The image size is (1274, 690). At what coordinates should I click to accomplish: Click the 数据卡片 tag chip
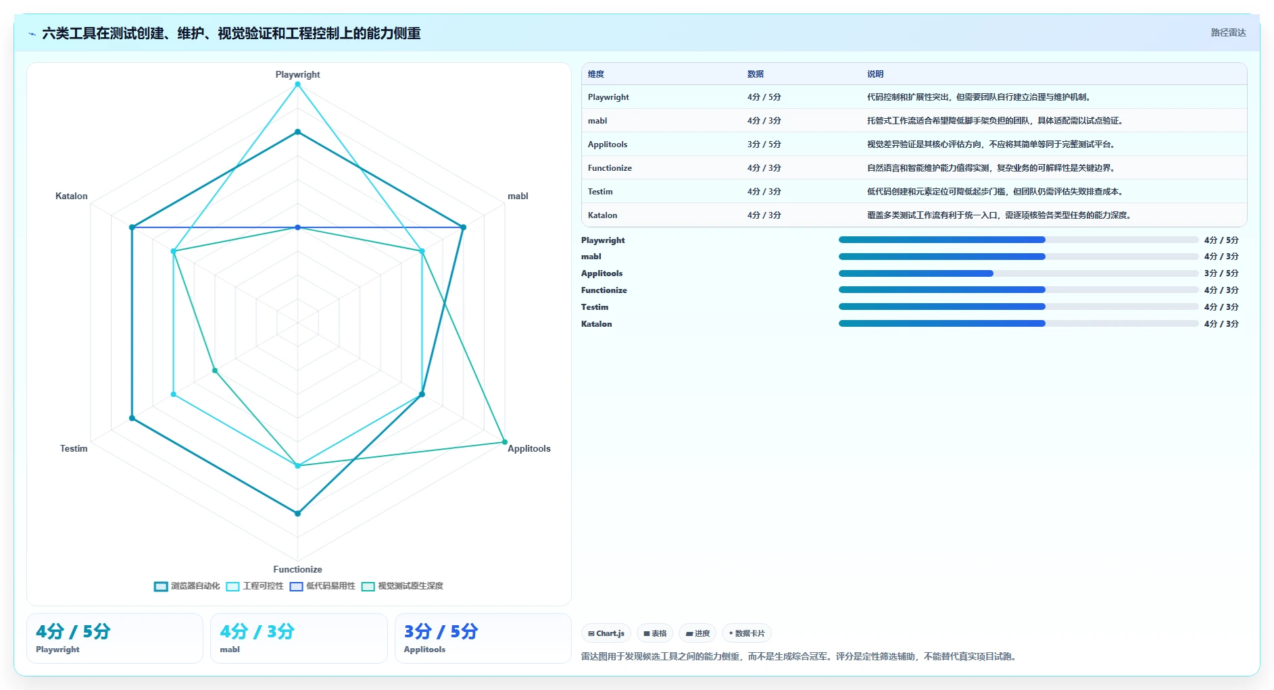(747, 633)
